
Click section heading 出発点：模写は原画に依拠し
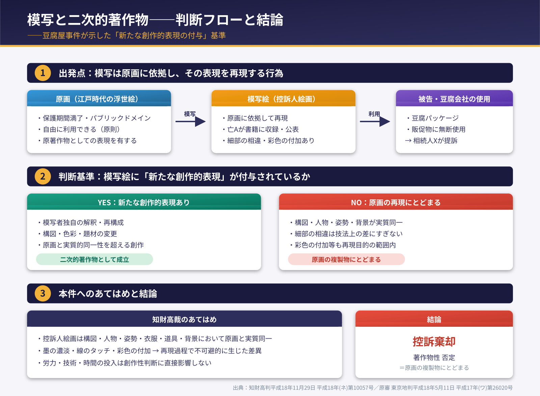click(171, 73)
